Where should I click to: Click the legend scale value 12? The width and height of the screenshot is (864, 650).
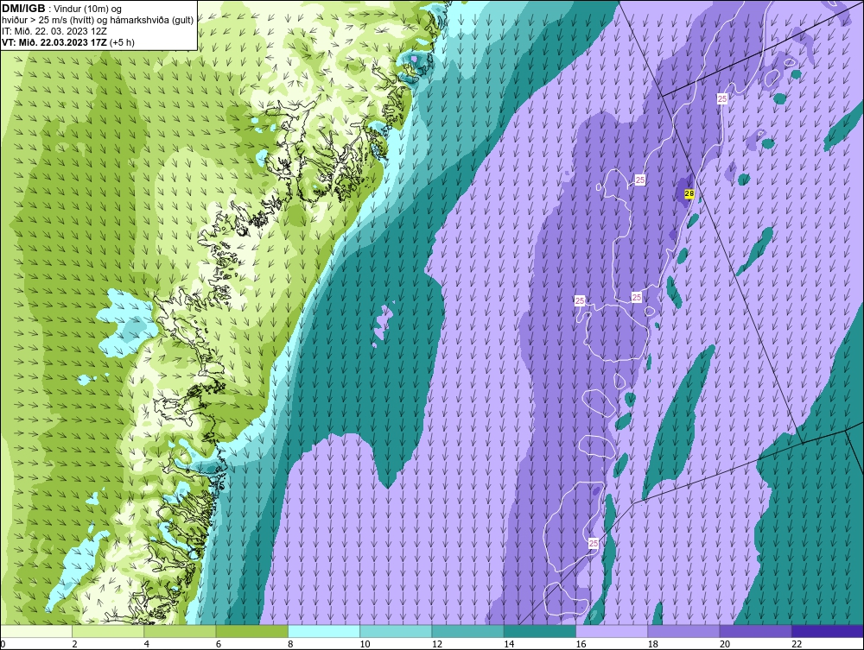pyautogui.click(x=436, y=645)
